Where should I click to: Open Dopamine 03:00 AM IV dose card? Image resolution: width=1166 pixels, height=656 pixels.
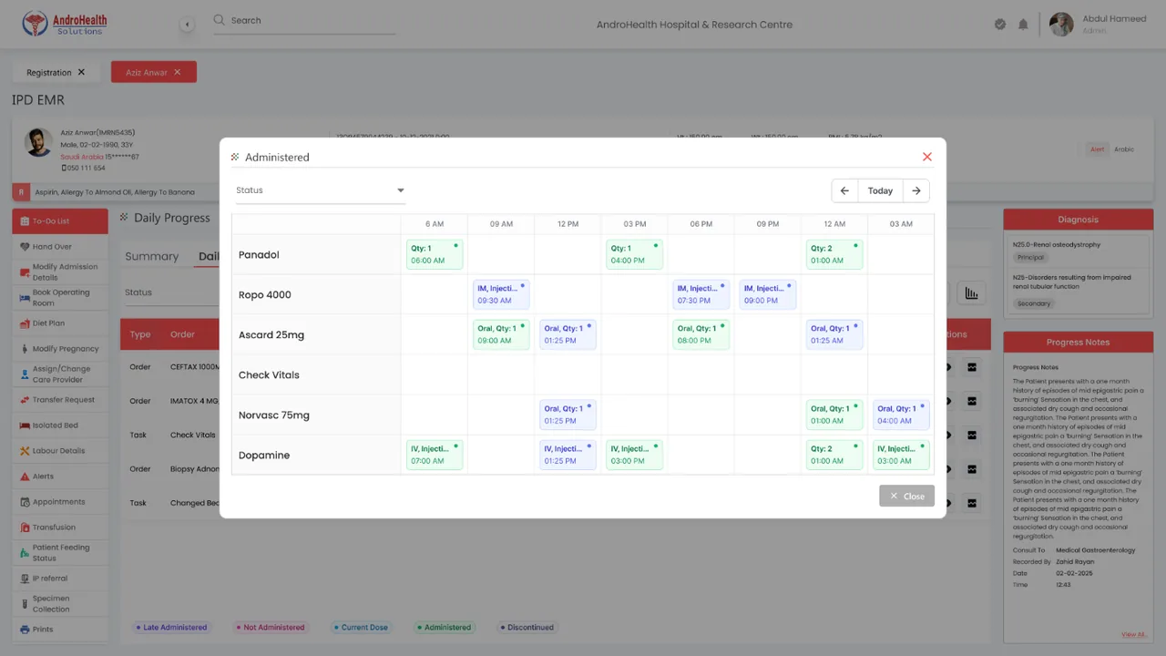pos(901,455)
